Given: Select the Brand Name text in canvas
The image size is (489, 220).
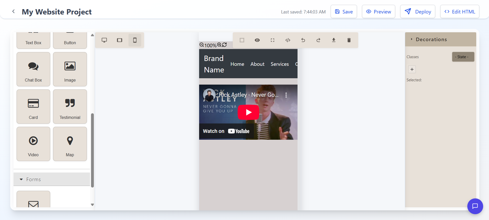Looking at the screenshot, I should coord(214,64).
